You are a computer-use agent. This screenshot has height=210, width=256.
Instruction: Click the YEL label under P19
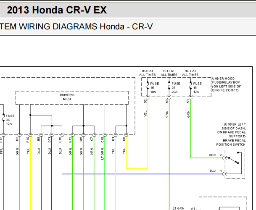(28, 151)
